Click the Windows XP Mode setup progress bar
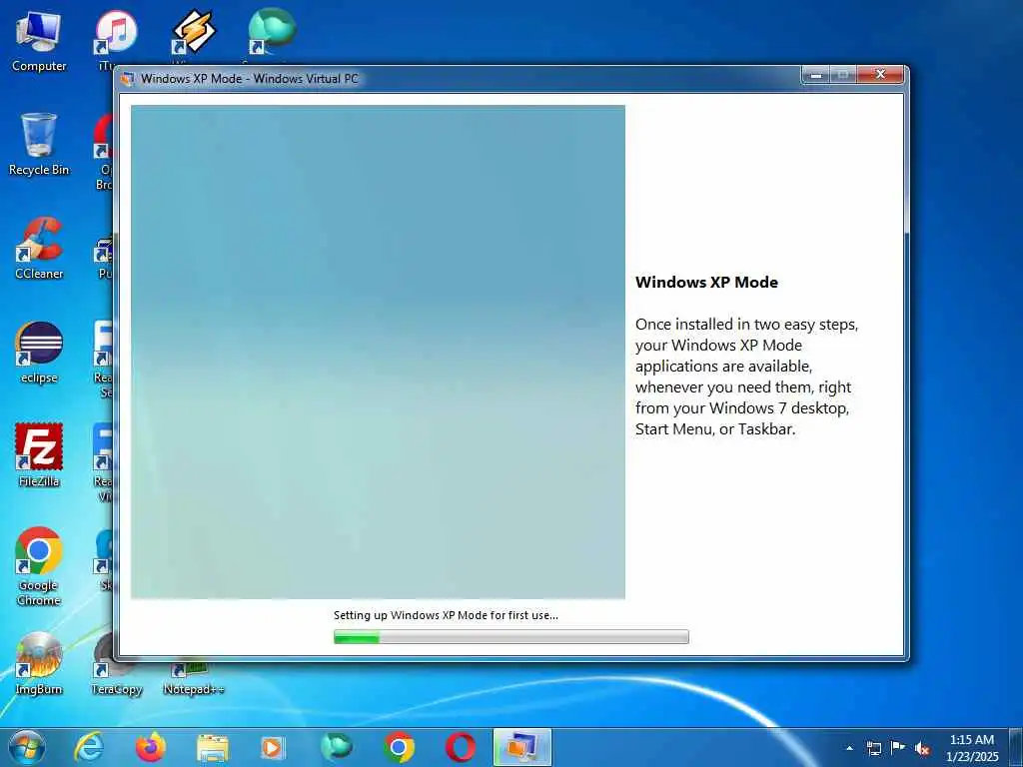1023x767 pixels. [511, 636]
